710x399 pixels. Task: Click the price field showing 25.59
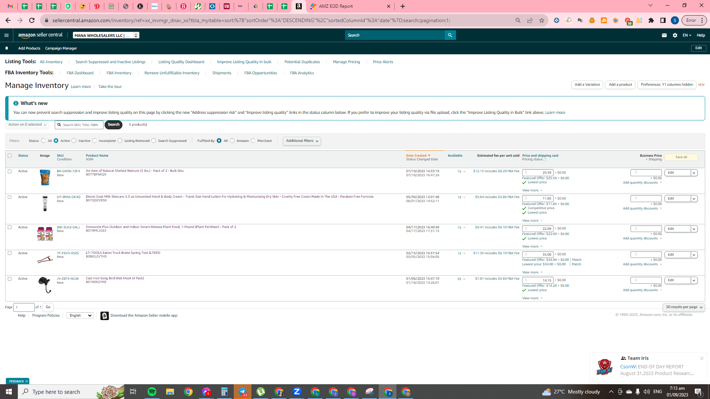[x=538, y=173]
